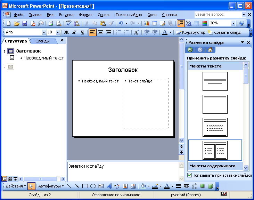This screenshot has height=200, width=254.
Task: Align text left
Action: [x=92, y=32]
